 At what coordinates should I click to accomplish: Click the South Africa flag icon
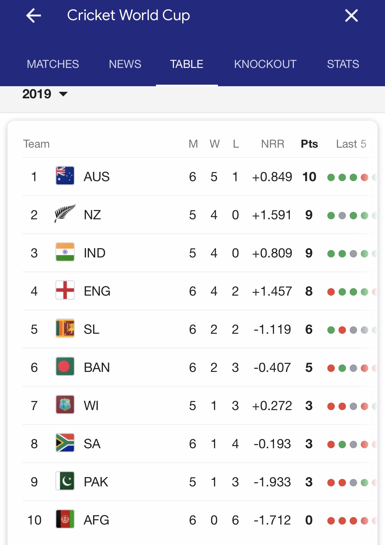point(65,443)
